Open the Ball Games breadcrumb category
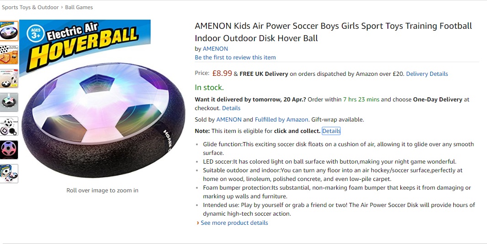 (x=79, y=7)
